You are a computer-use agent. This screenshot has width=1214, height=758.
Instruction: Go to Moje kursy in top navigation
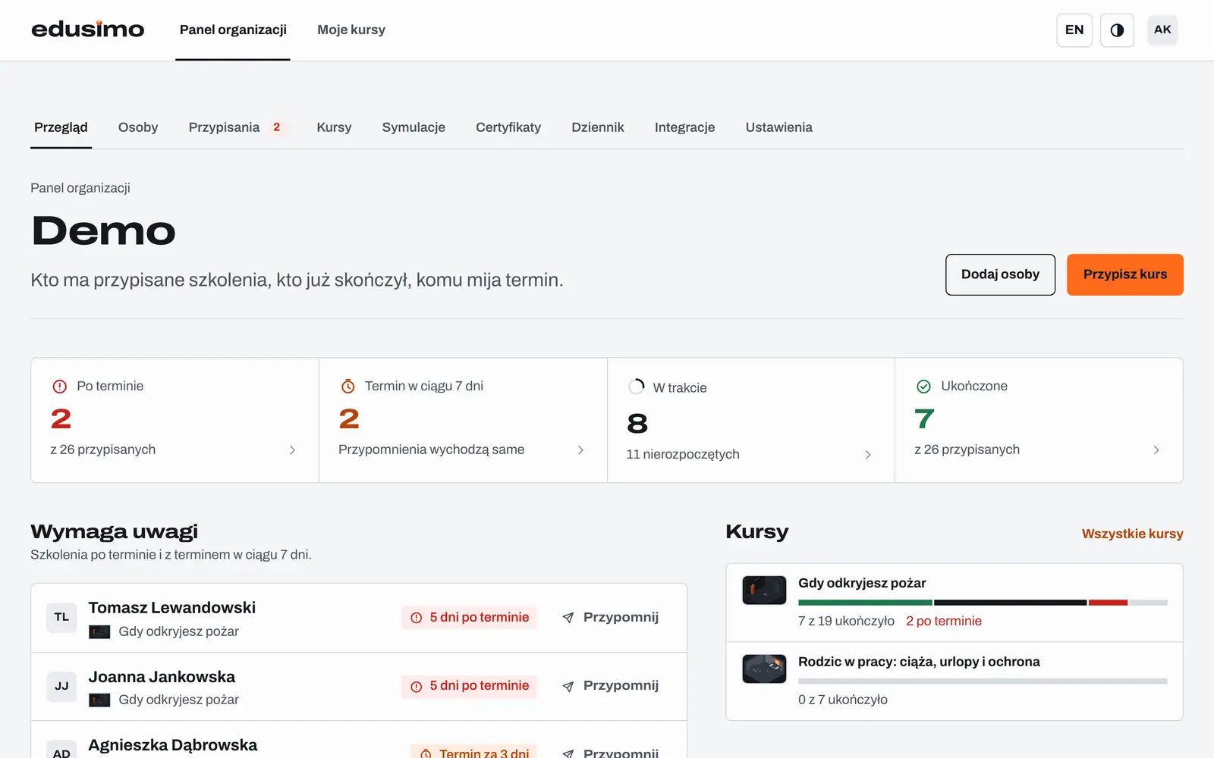tap(351, 30)
